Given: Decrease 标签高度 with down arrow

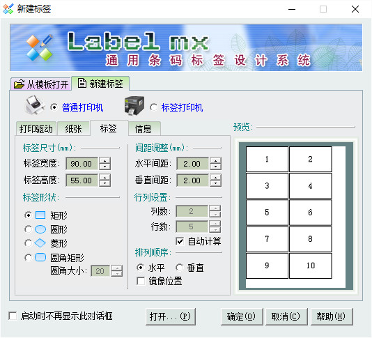Looking at the screenshot, I should 105,183.
